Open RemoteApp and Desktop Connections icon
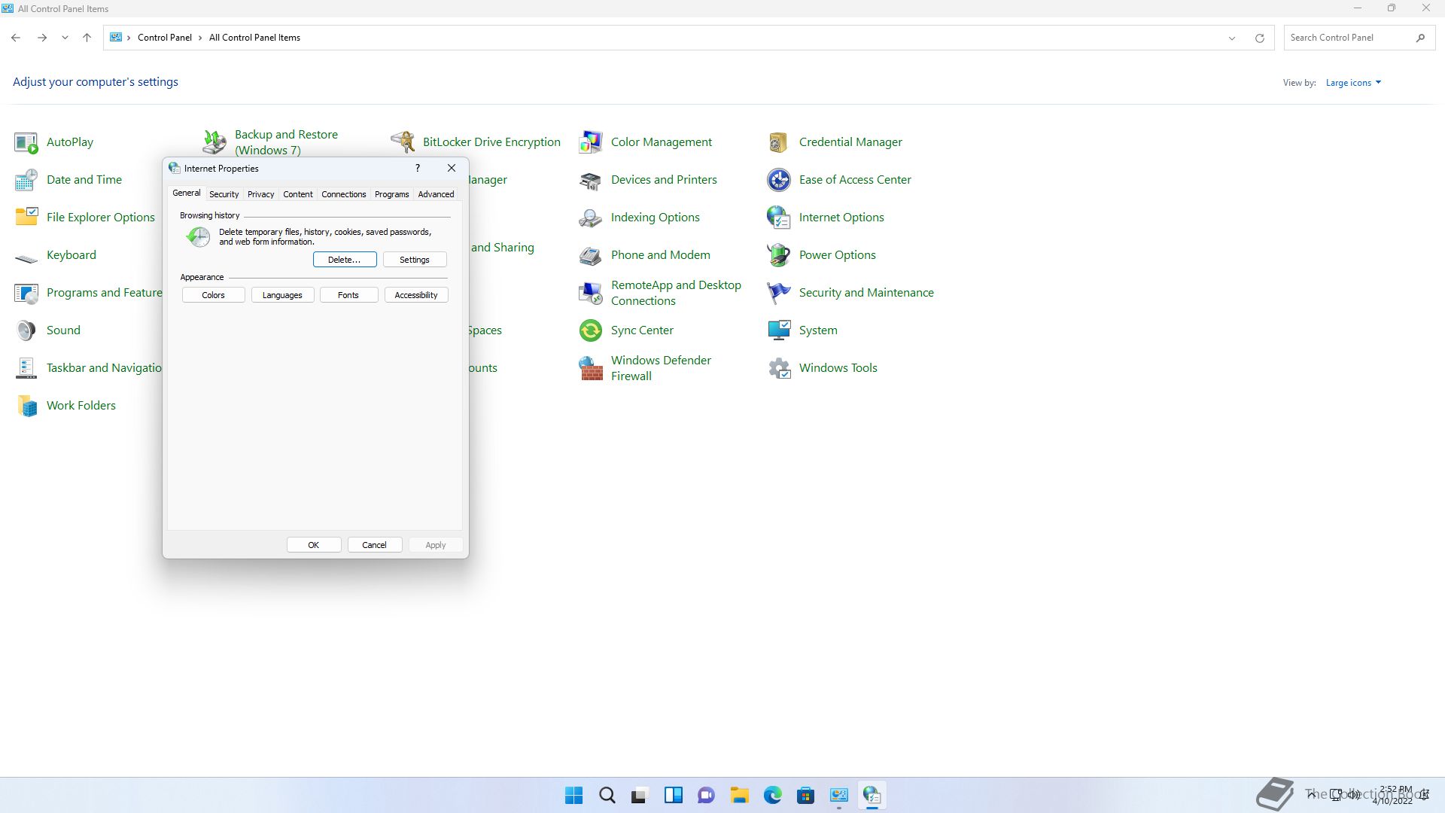The width and height of the screenshot is (1445, 813). pyautogui.click(x=591, y=293)
